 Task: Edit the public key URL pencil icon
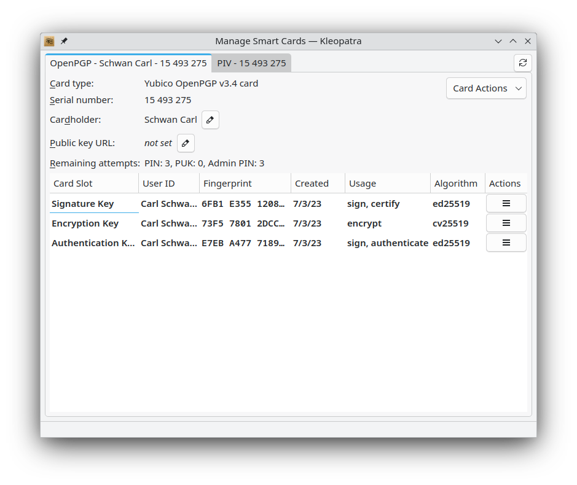pos(186,143)
